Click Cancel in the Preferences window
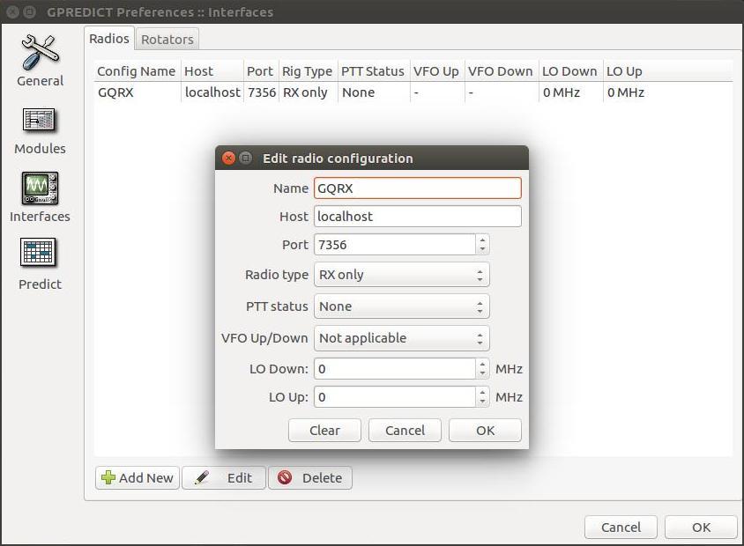This screenshot has height=546, width=744. [x=621, y=527]
